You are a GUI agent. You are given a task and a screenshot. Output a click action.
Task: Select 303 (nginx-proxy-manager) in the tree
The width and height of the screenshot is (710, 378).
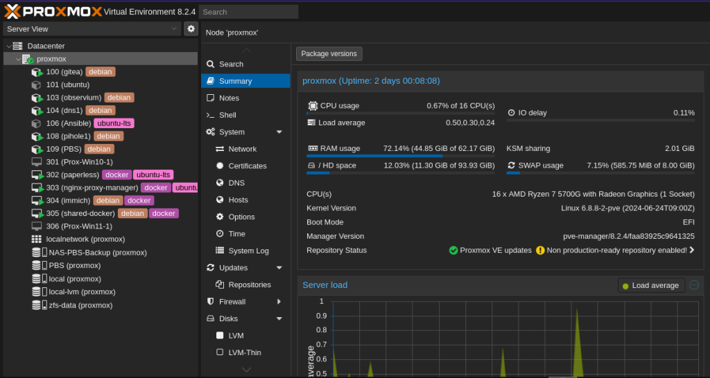(101, 188)
